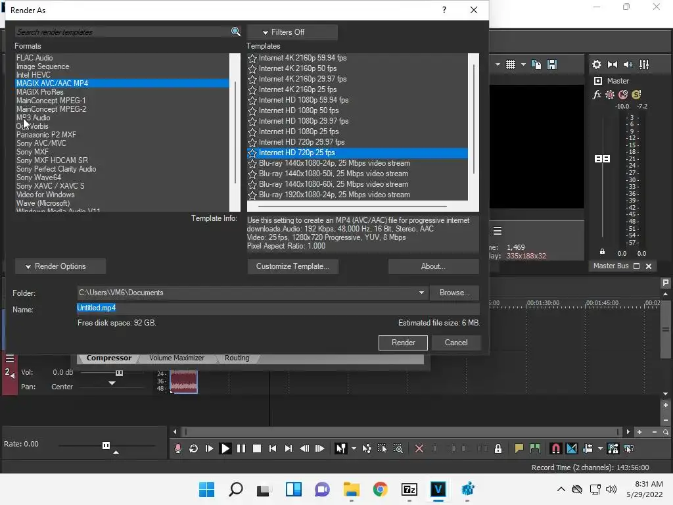
Task: Click the playback Rate slider handle
Action: point(106,445)
